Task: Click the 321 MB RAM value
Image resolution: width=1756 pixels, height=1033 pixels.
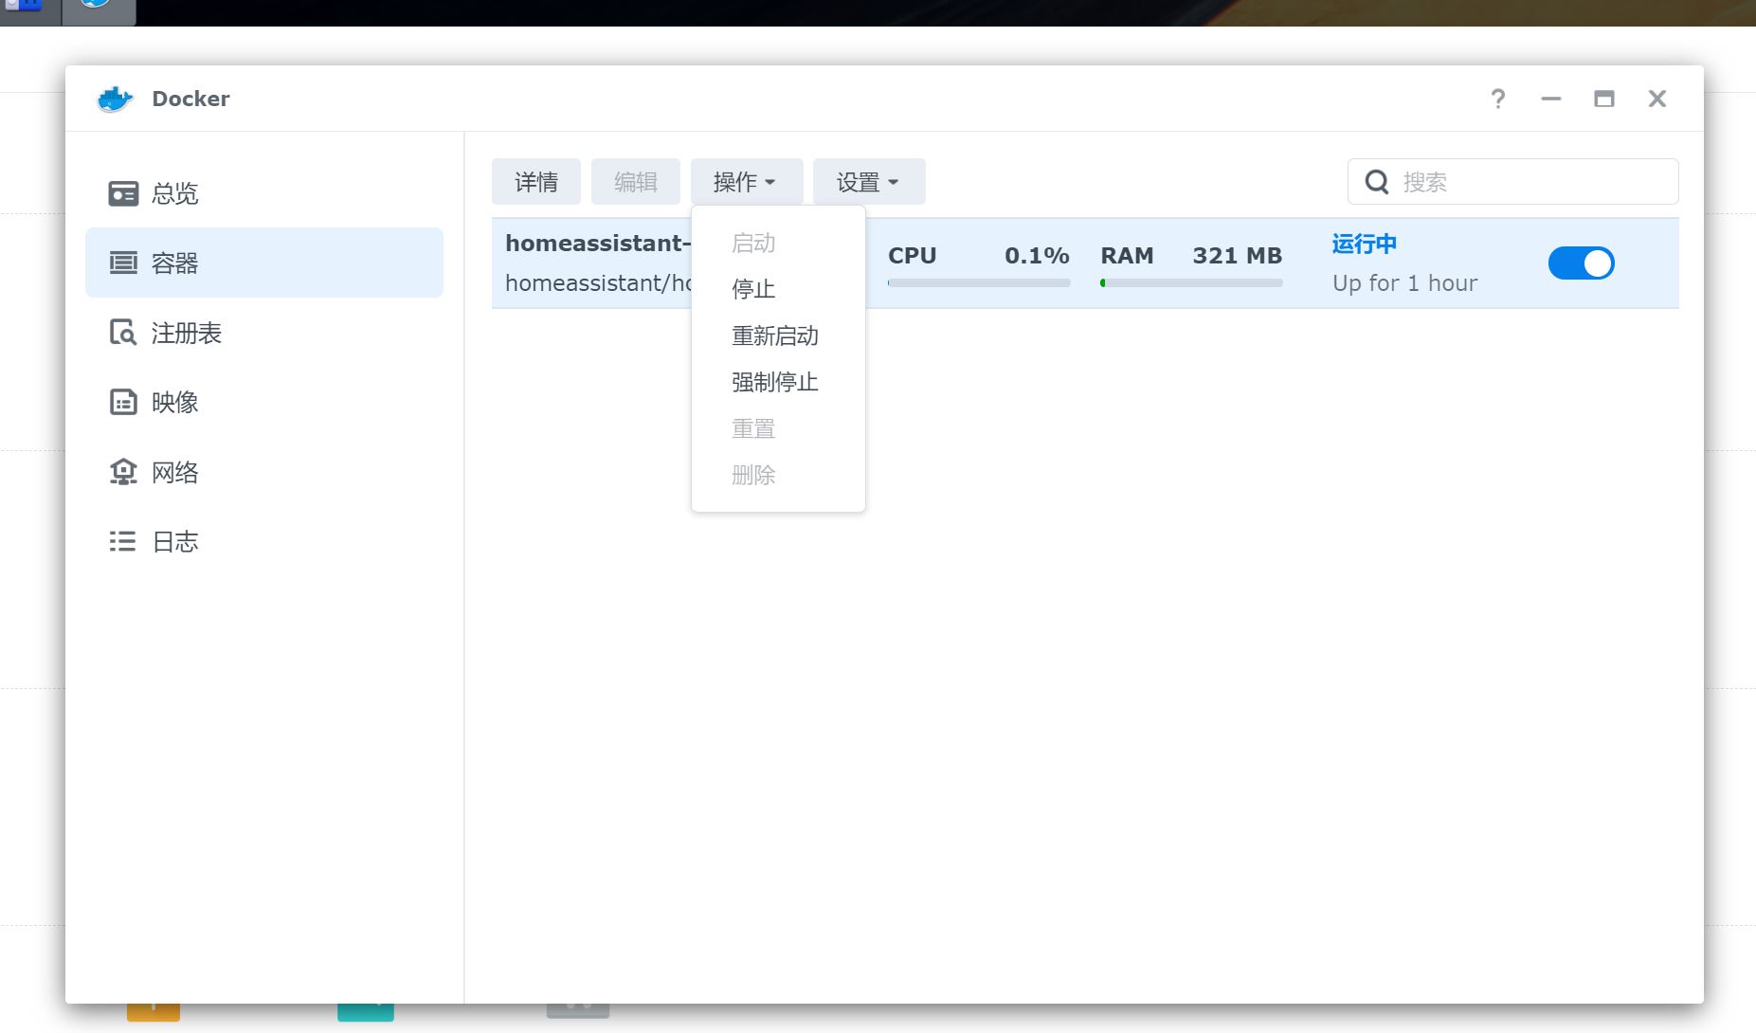Action: 1237,256
